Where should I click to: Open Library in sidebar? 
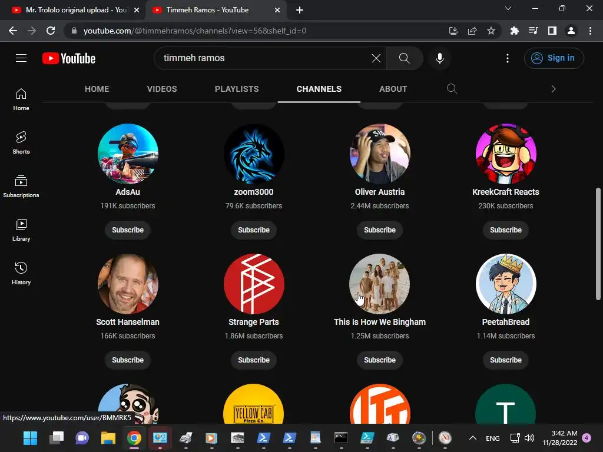click(21, 230)
